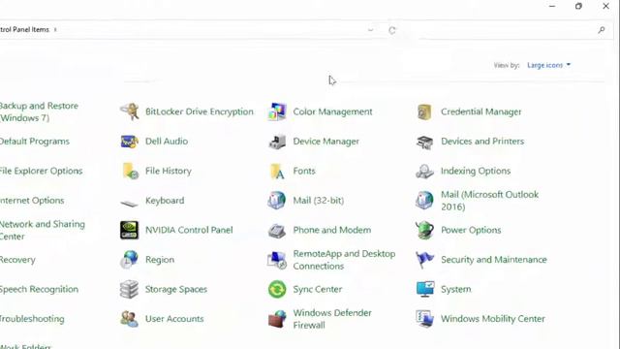The width and height of the screenshot is (620, 349).
Task: Click Control Panel Items in address bar
Action: click(x=24, y=30)
